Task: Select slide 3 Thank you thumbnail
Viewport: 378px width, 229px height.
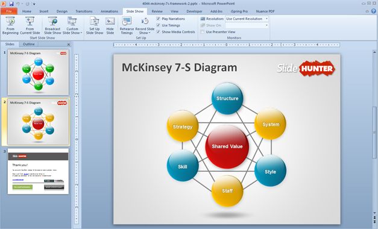Action: (x=38, y=171)
